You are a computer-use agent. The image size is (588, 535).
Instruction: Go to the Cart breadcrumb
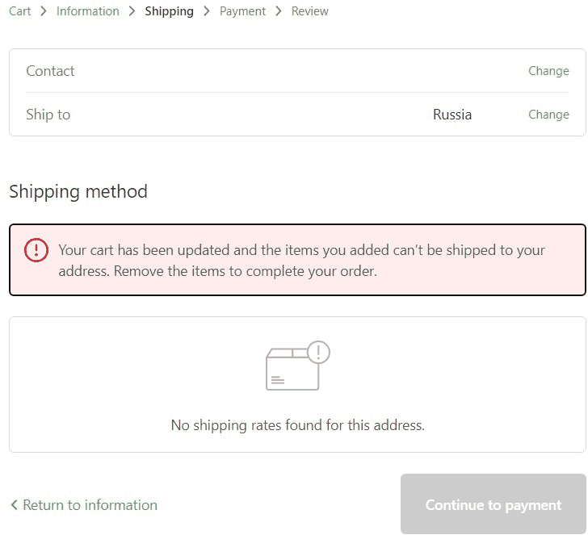[20, 11]
